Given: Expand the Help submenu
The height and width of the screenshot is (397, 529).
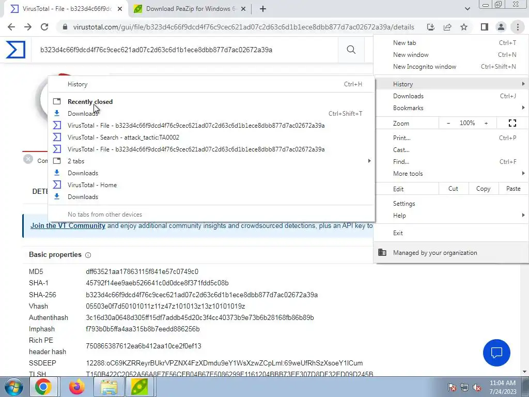Looking at the screenshot, I should 451,216.
